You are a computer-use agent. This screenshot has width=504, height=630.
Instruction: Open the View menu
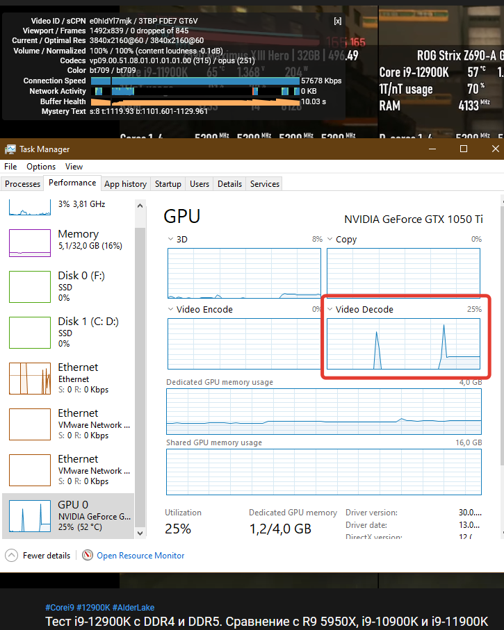click(x=74, y=166)
